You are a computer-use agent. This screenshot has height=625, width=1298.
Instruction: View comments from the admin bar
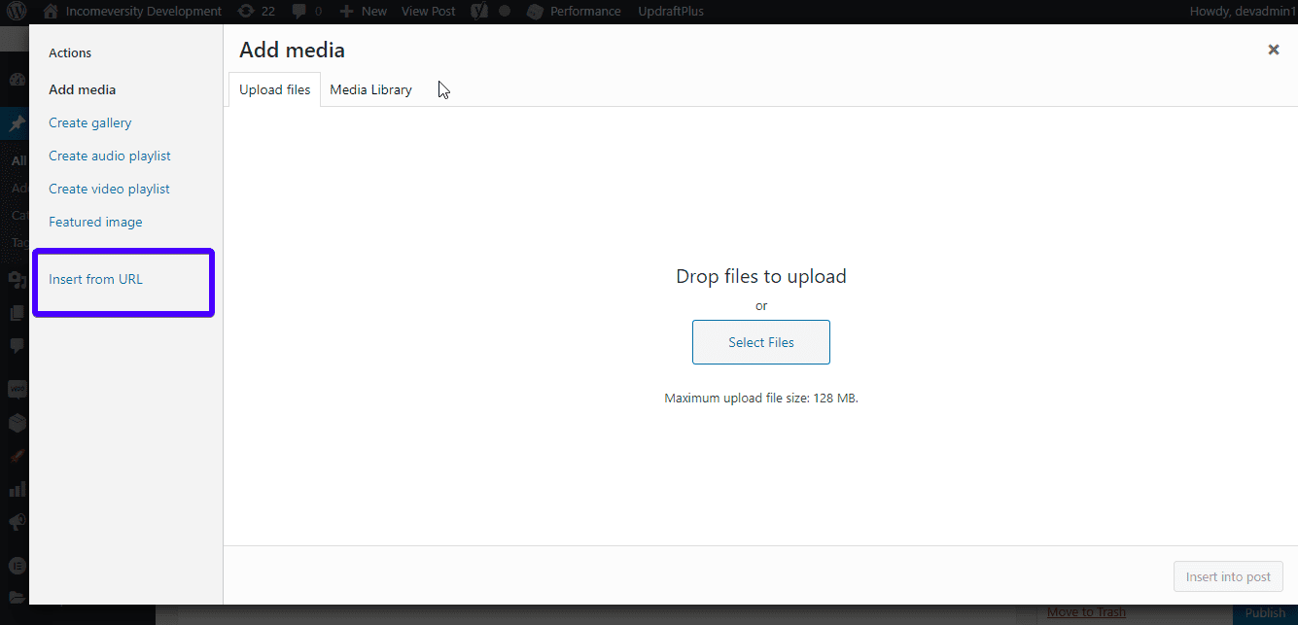pyautogui.click(x=307, y=12)
